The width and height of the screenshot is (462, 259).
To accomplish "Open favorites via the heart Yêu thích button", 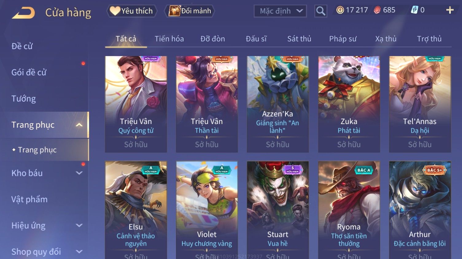I will coord(132,11).
